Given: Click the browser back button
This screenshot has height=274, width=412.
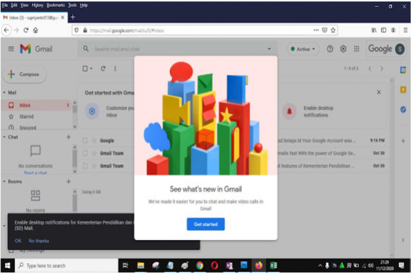Looking at the screenshot, I should pyautogui.click(x=6, y=30).
